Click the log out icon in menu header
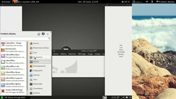This screenshot has width=176, height=99. coord(48,34)
